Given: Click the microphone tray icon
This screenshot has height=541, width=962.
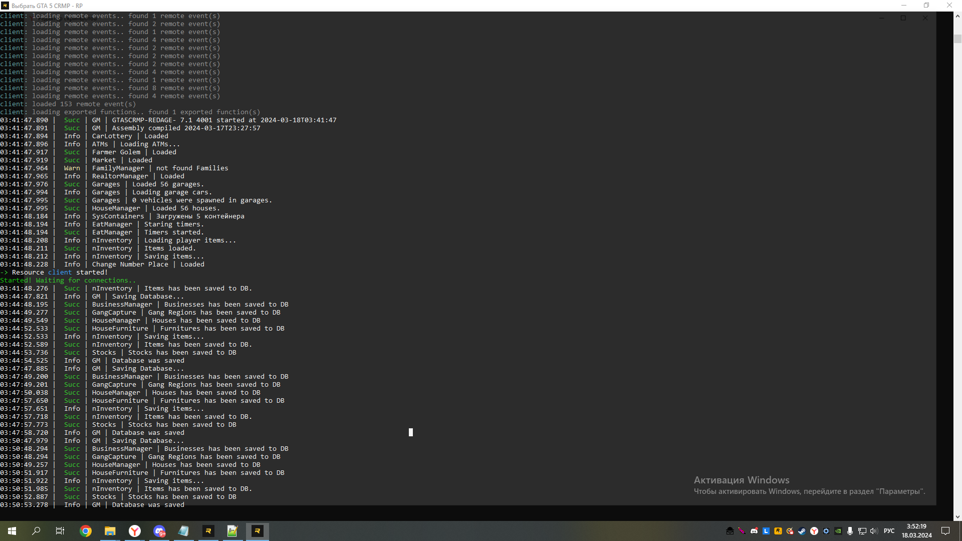Looking at the screenshot, I should (850, 531).
